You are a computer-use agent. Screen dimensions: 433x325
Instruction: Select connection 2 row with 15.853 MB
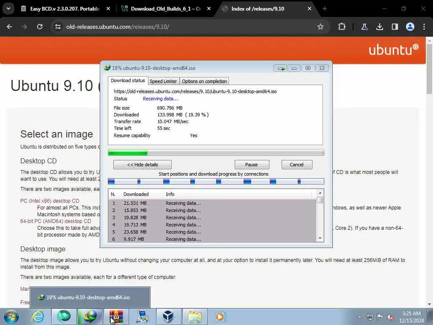tap(213, 210)
